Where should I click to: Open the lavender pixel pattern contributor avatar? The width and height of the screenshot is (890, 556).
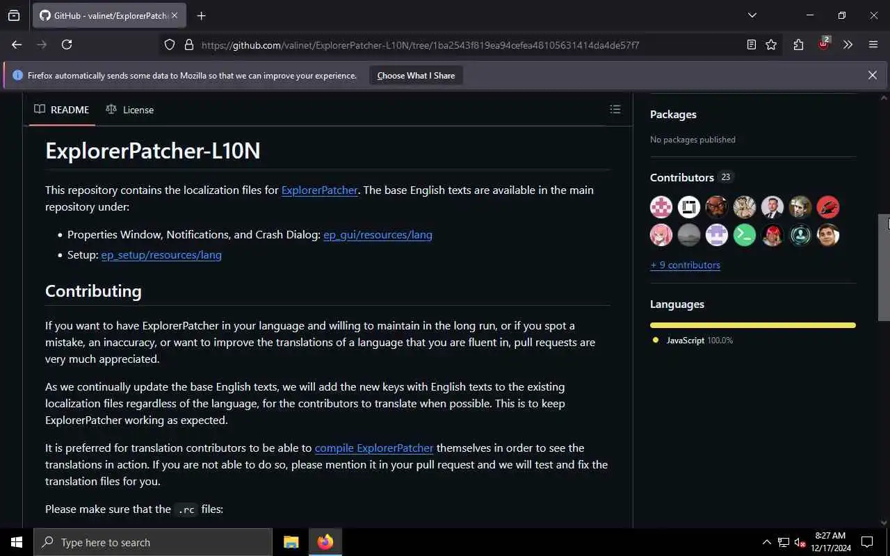click(717, 235)
